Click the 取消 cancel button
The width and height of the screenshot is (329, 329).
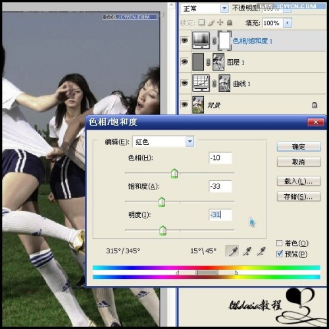(x=299, y=162)
